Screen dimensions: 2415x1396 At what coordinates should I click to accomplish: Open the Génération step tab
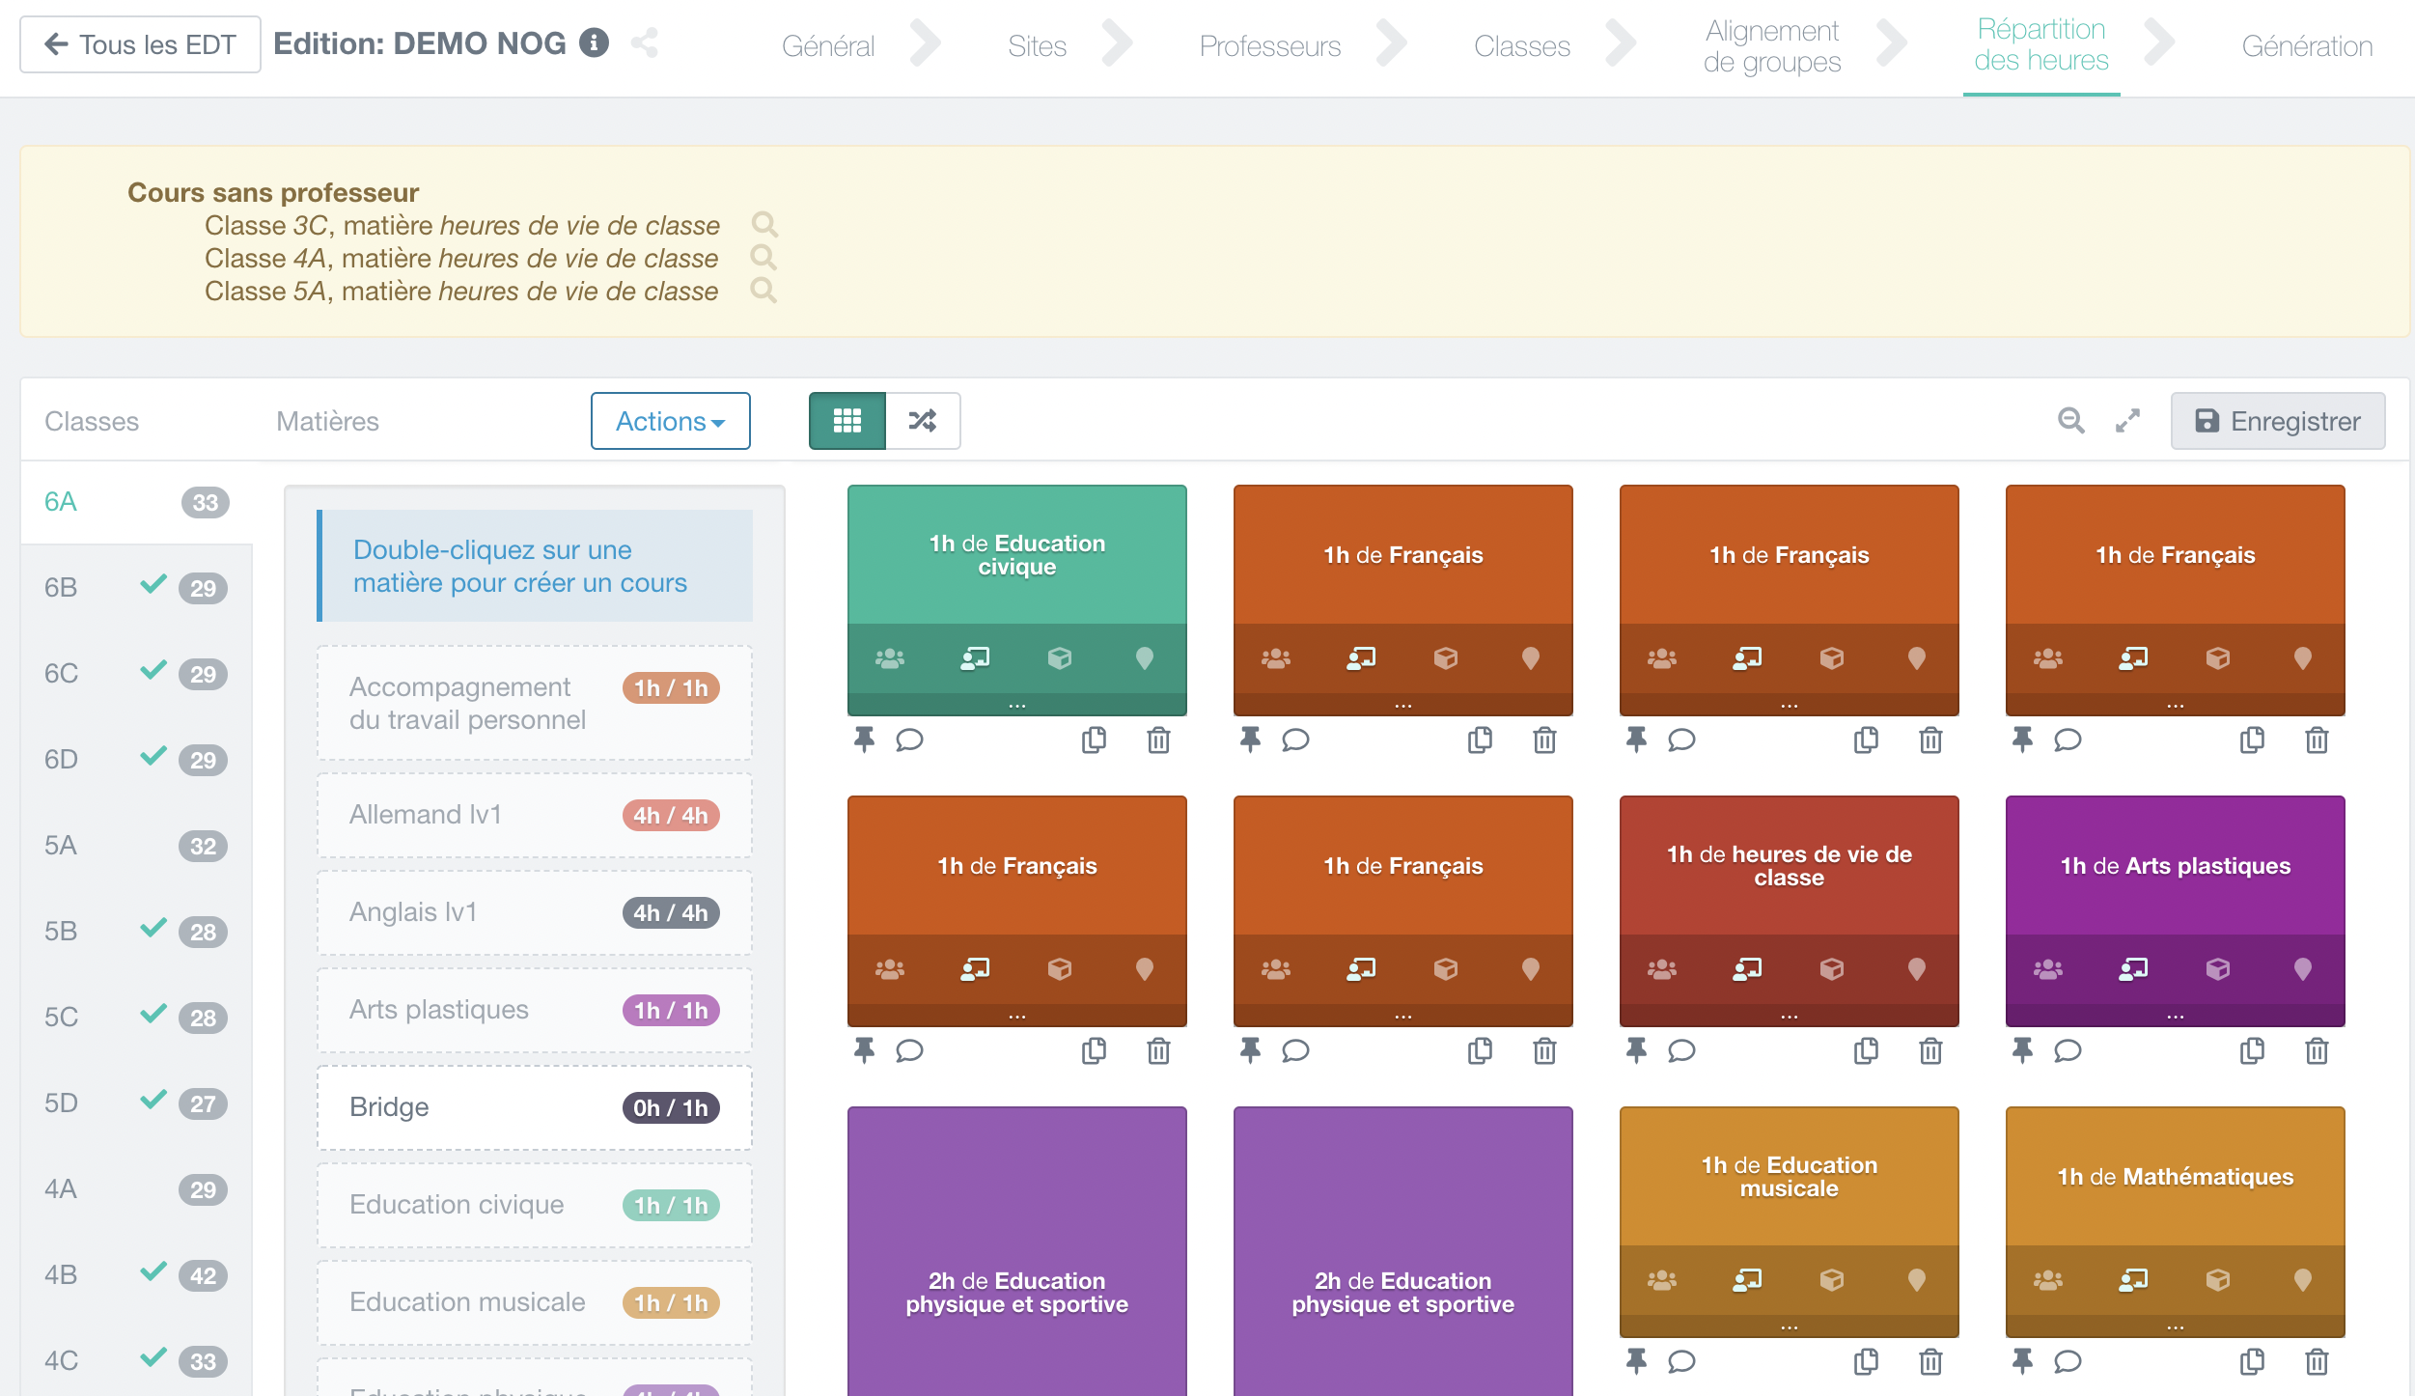[2306, 45]
